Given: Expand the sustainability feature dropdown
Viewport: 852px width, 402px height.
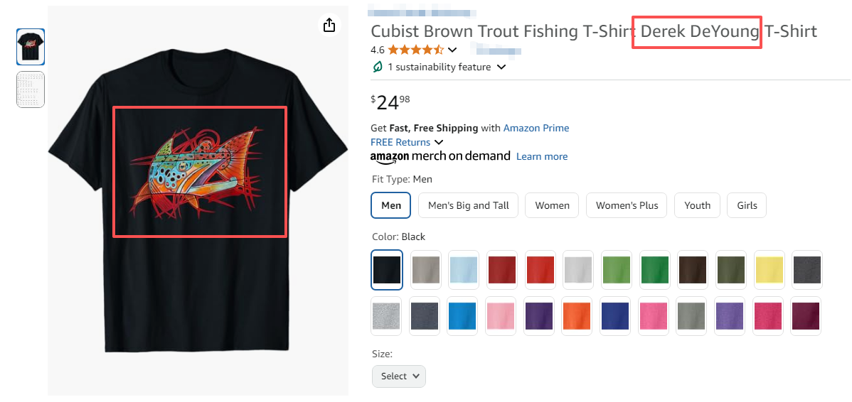Looking at the screenshot, I should (x=501, y=67).
